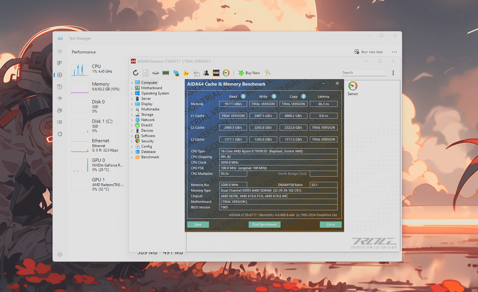Select GPU 1 AMD Radeon entry

click(97, 184)
